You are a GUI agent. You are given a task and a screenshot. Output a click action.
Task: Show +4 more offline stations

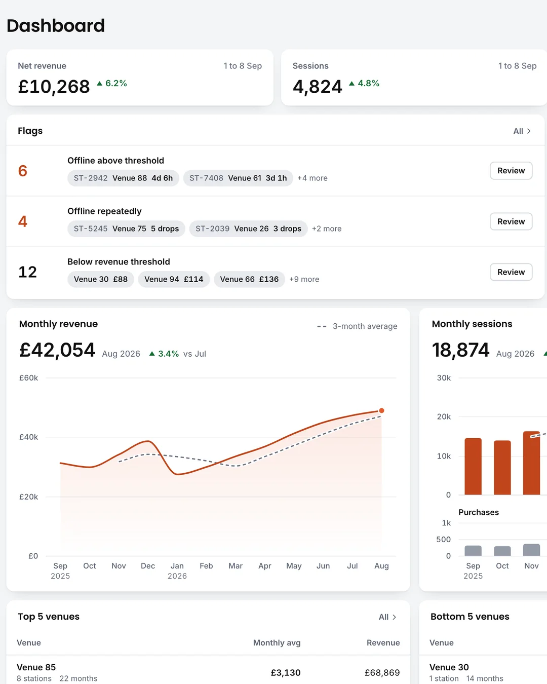(312, 178)
